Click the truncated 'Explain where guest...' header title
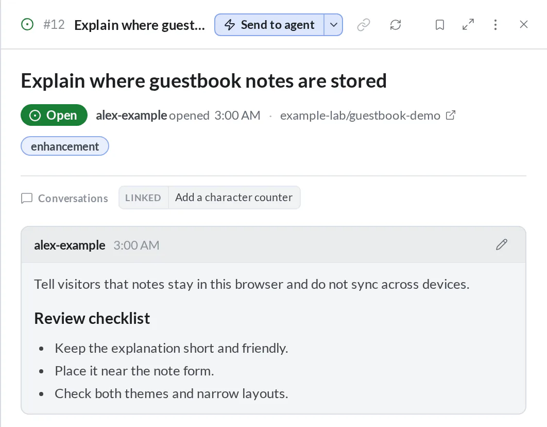The image size is (547, 427). point(140,25)
